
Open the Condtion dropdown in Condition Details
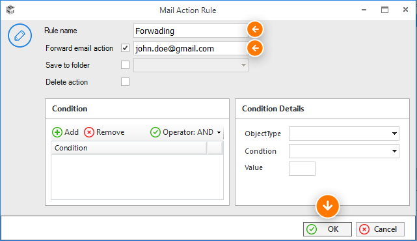tap(344, 151)
